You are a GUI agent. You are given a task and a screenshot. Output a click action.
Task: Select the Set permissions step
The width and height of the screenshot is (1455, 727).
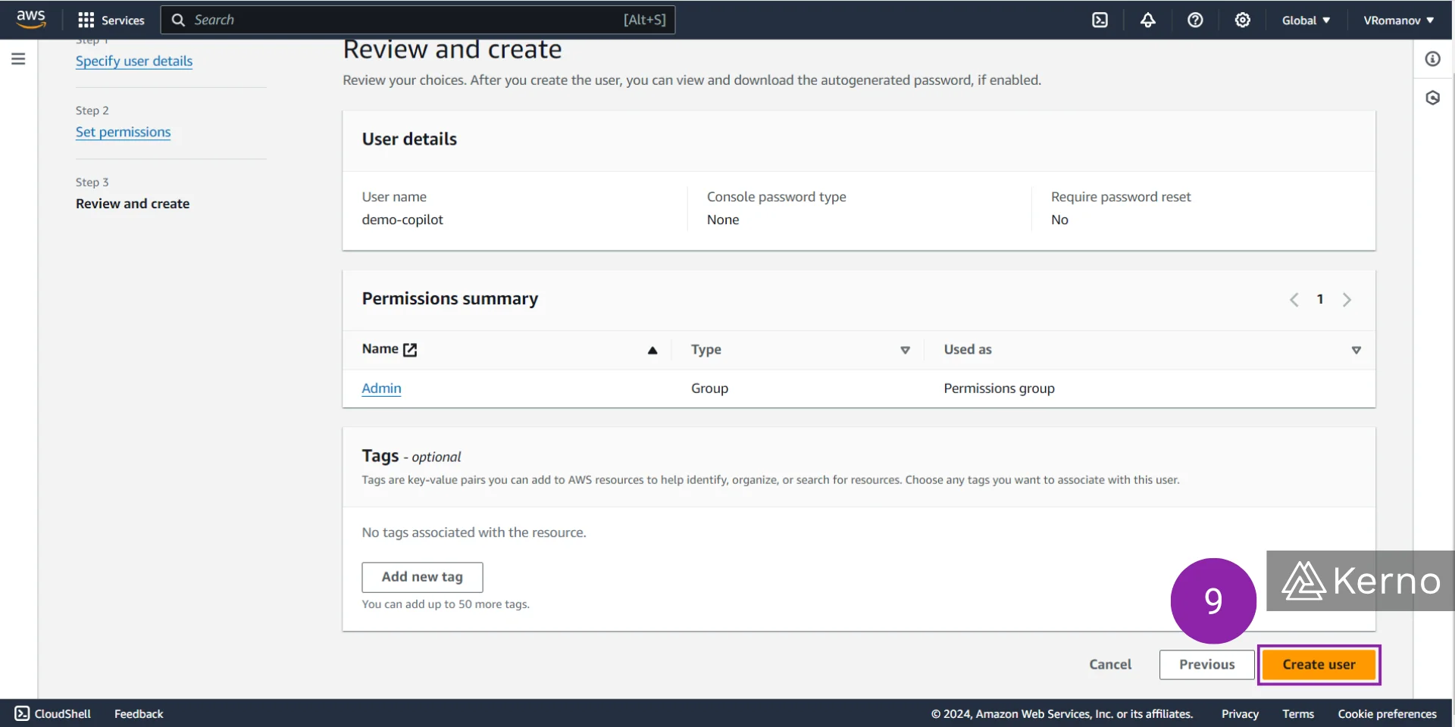(x=123, y=132)
